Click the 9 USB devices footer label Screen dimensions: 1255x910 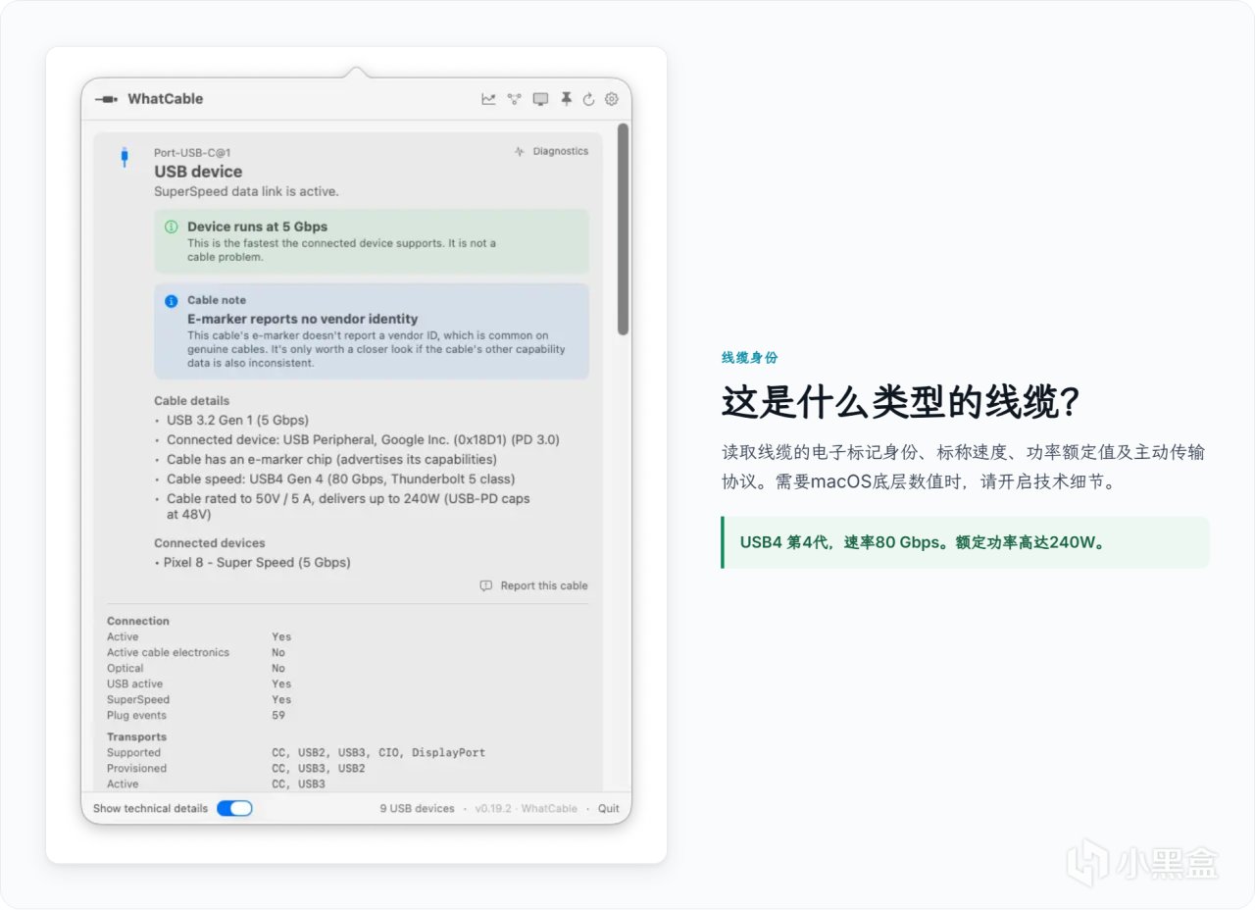418,808
